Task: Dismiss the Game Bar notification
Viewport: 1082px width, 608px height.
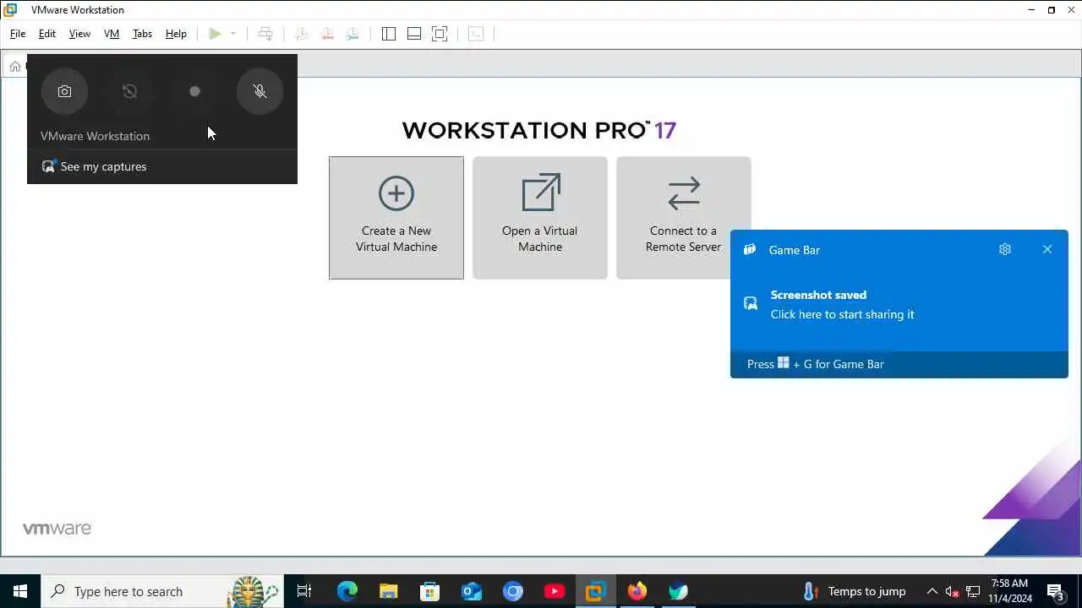Action: 1047,249
